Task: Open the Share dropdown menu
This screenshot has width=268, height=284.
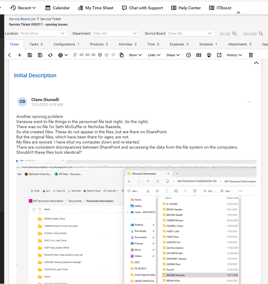Action: point(173,55)
